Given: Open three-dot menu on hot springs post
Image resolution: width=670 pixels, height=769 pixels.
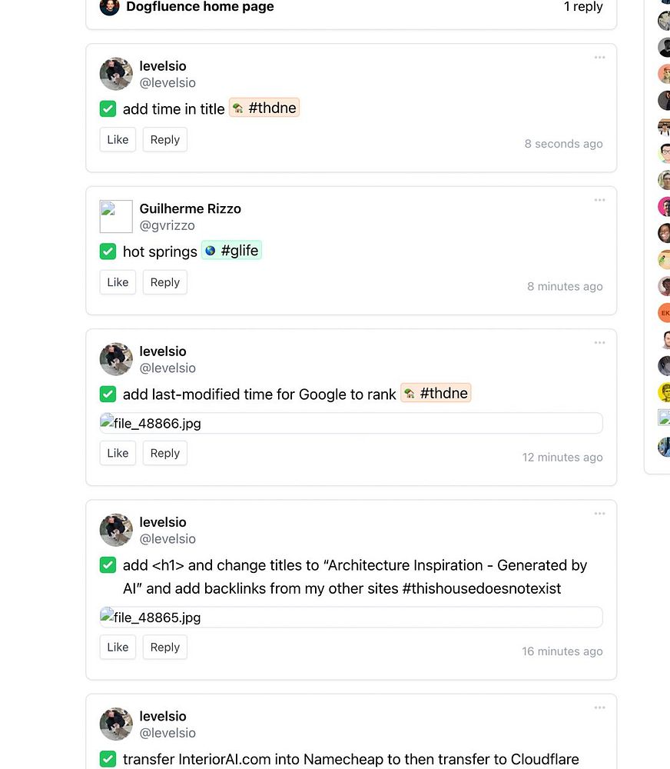Looking at the screenshot, I should tap(599, 201).
